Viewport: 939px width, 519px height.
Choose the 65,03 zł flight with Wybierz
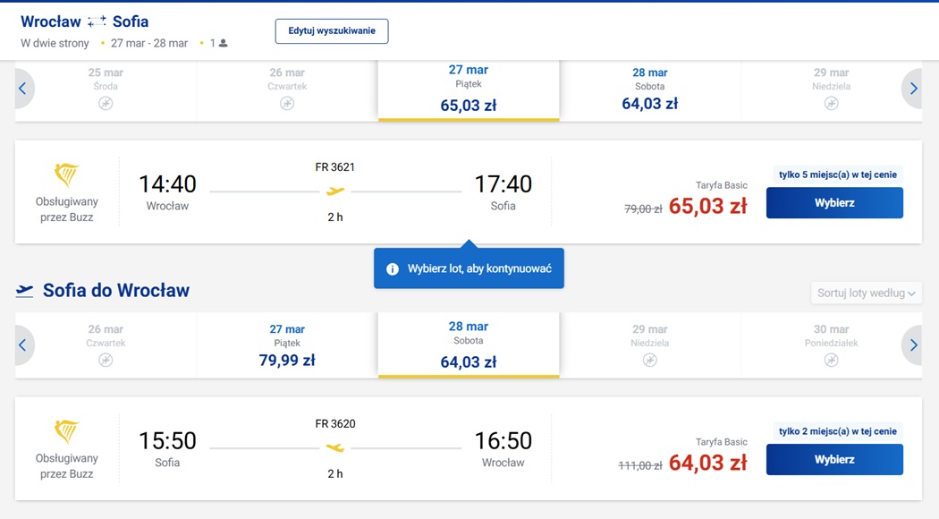834,202
